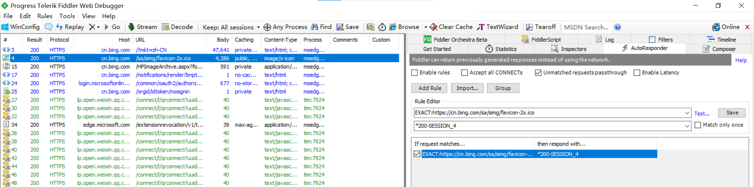Open the Get Started tab
Image resolution: width=754 pixels, height=187 pixels.
pyautogui.click(x=437, y=49)
